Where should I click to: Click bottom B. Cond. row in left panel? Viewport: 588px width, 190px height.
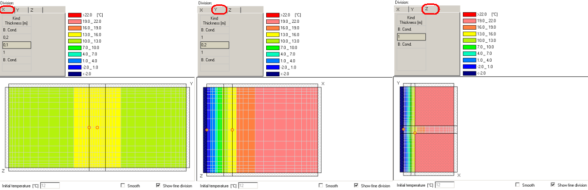[17, 60]
